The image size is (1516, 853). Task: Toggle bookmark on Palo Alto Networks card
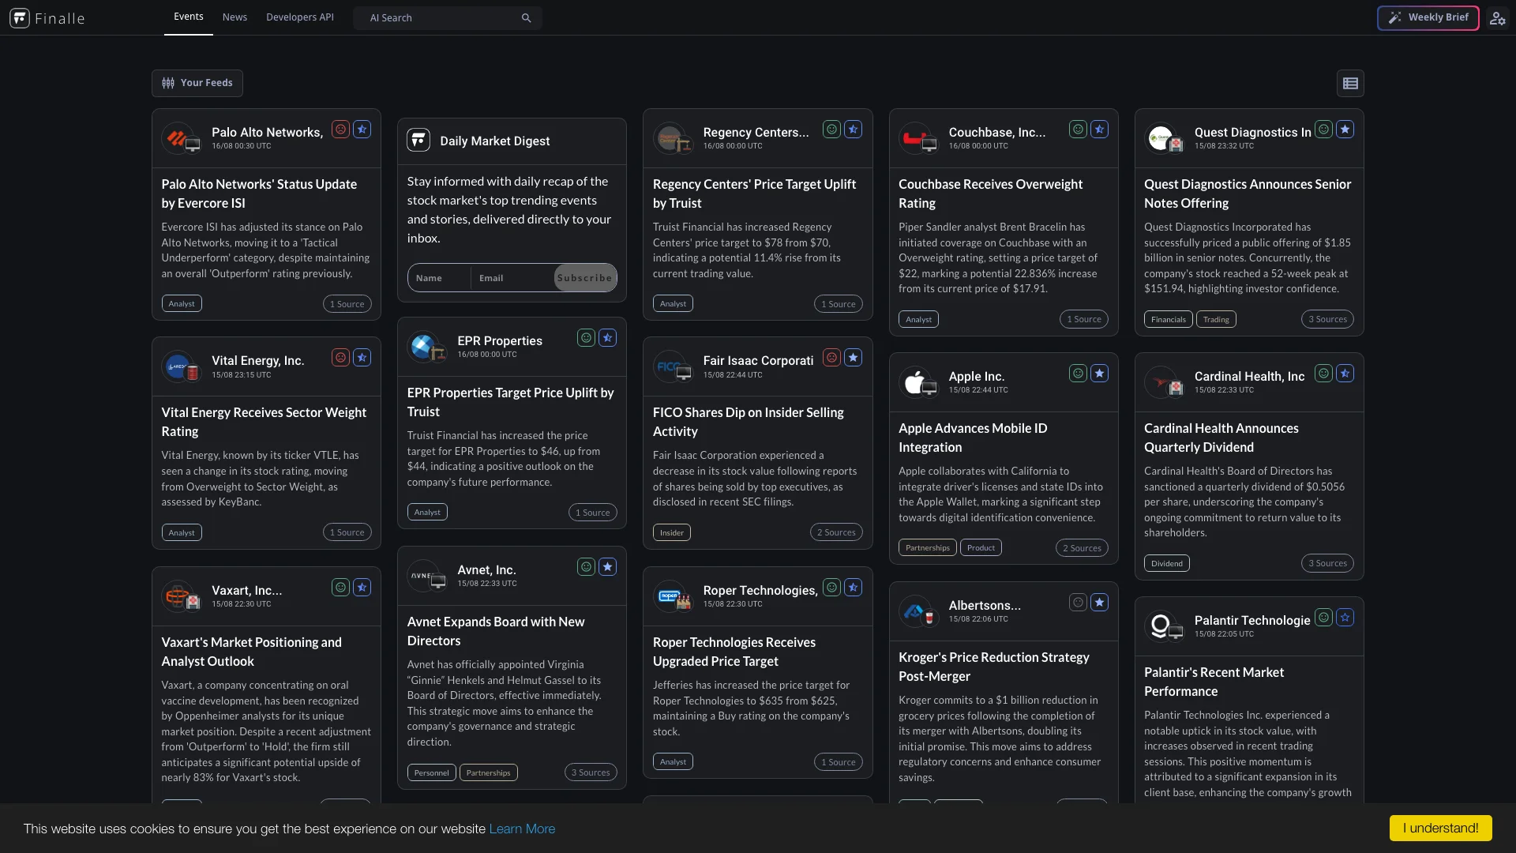pyautogui.click(x=363, y=130)
